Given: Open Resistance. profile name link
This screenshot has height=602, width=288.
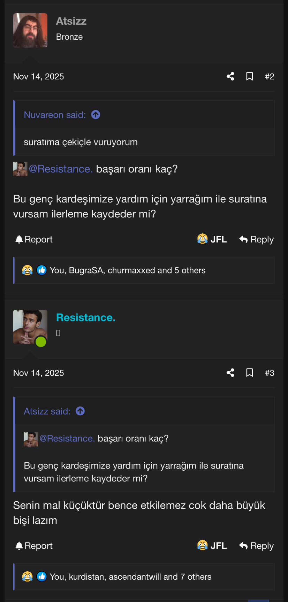Looking at the screenshot, I should point(85,317).
